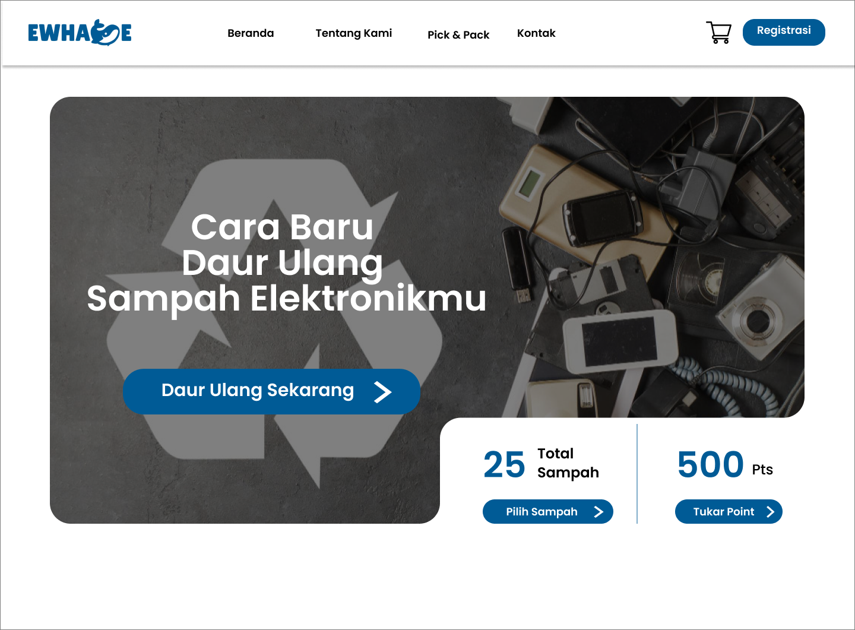This screenshot has height=630, width=855.
Task: Click the Pilih Sampah button label
Action: (x=541, y=512)
